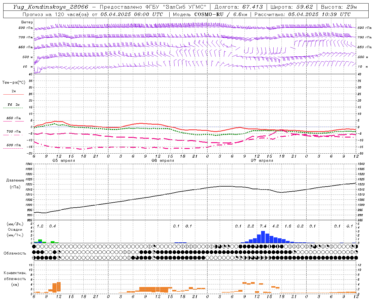Click the 4.2 three-hour precipitation value
The height and width of the screenshot is (299, 373).
click(275, 226)
